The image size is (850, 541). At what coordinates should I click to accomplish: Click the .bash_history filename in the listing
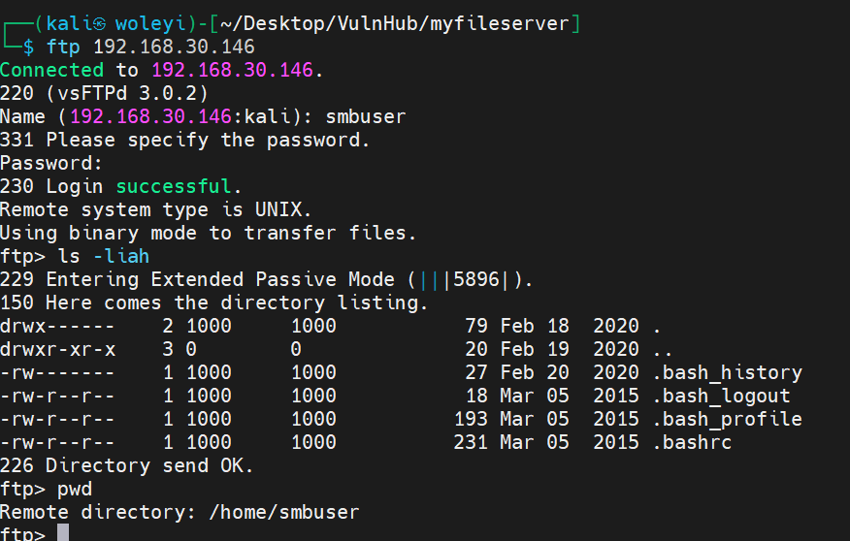[727, 373]
